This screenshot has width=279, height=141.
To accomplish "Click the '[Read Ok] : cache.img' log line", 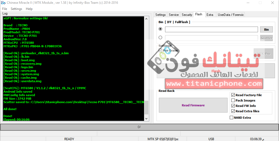I will point(20,78).
